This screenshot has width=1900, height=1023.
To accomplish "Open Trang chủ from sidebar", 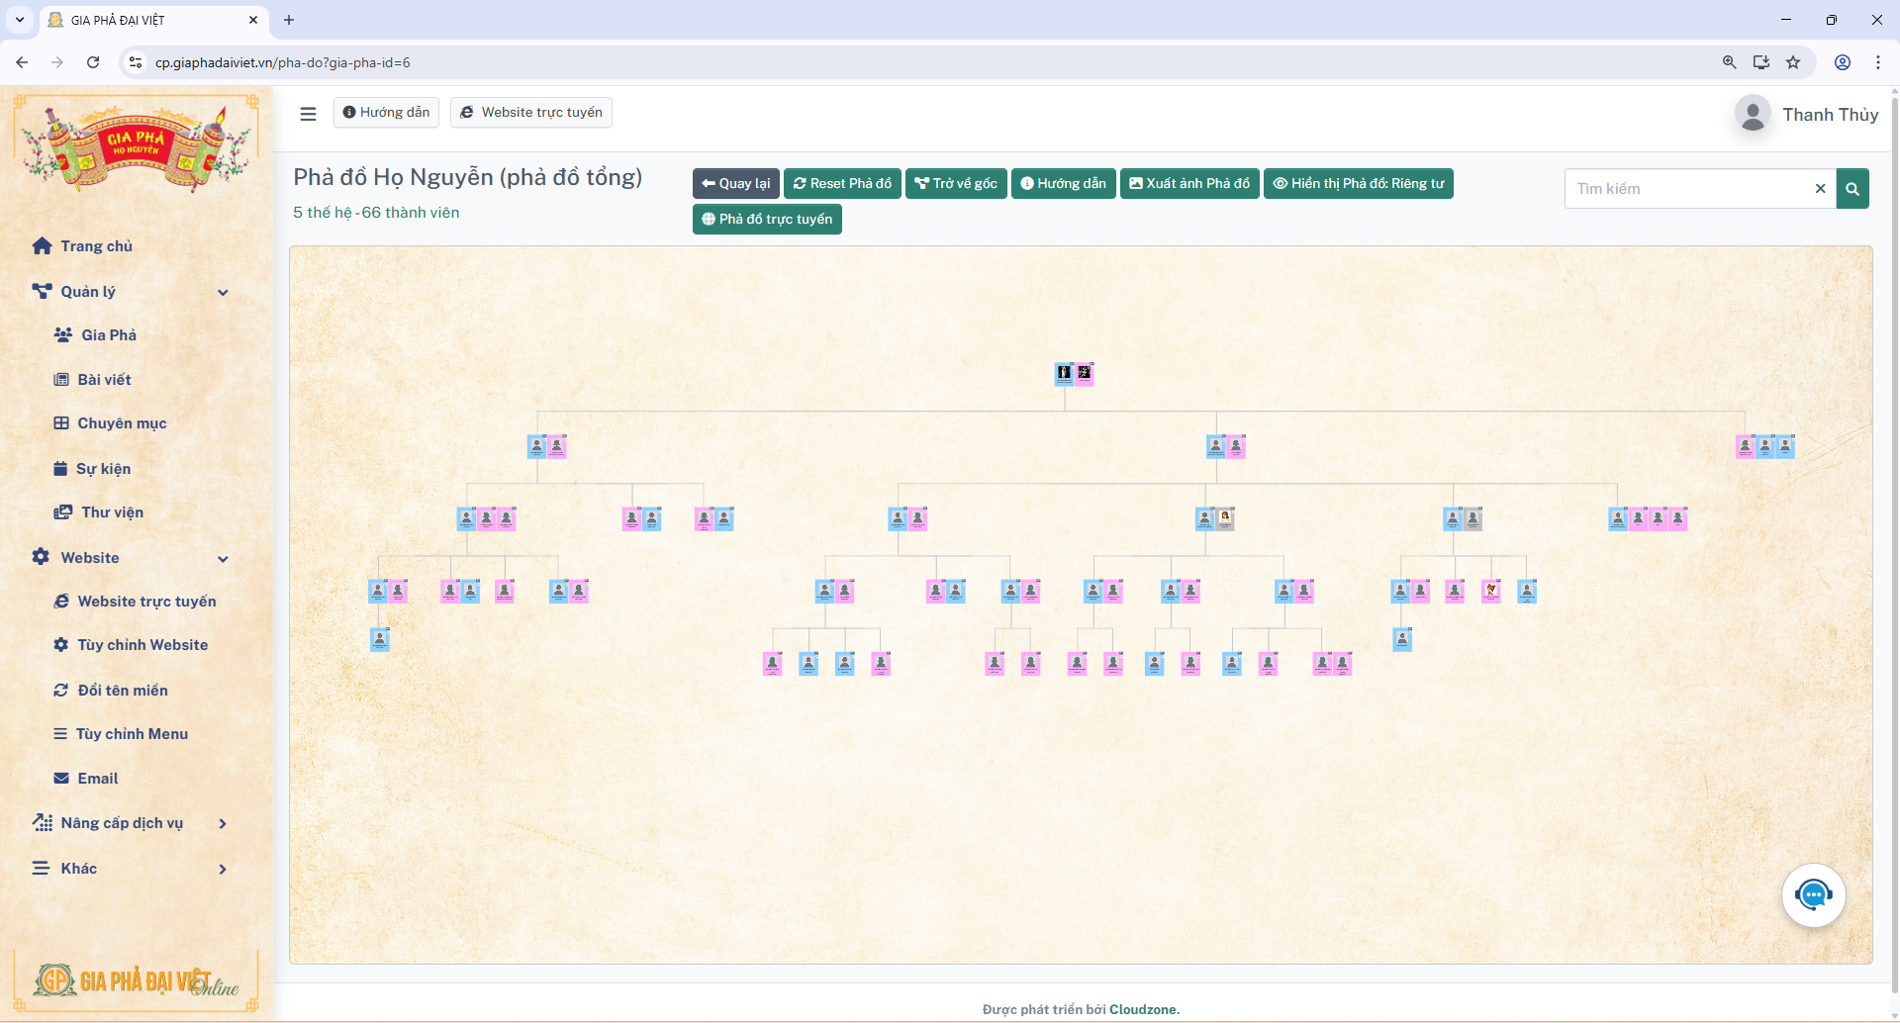I will [96, 246].
